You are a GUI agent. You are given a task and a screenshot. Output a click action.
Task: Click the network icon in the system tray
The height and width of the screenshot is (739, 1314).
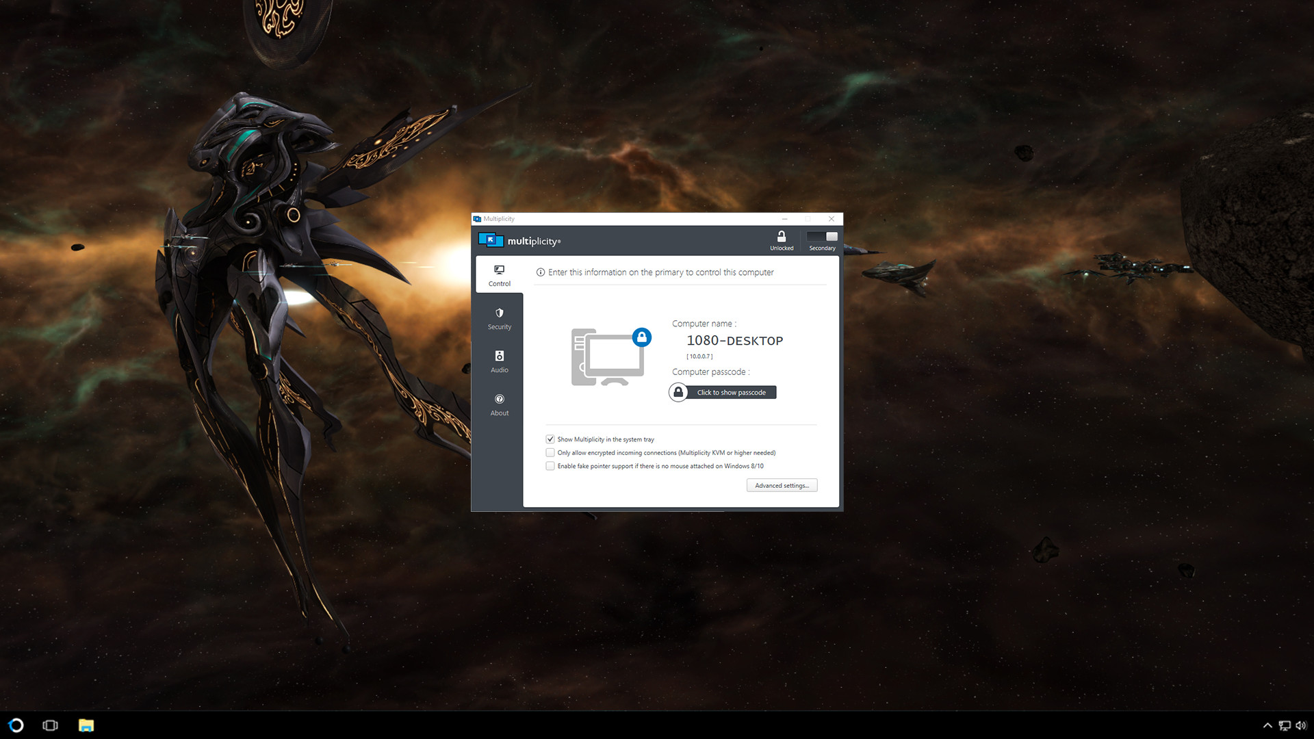1285,725
